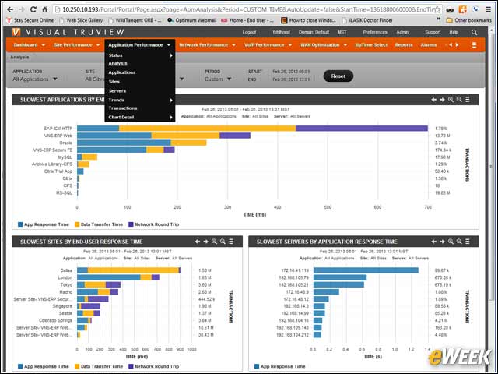
Task: Zoom in on Slowest Servers chart
Action: [x=451, y=242]
